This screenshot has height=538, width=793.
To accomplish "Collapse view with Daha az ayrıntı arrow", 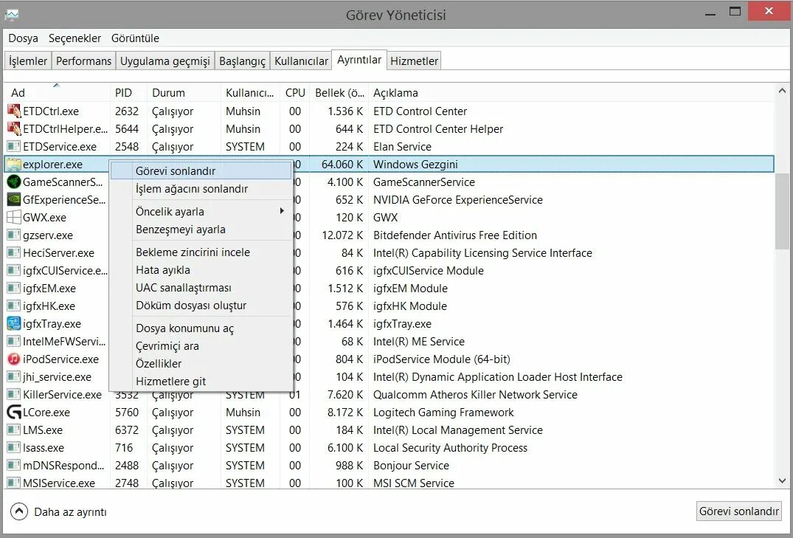I will tap(18, 511).
